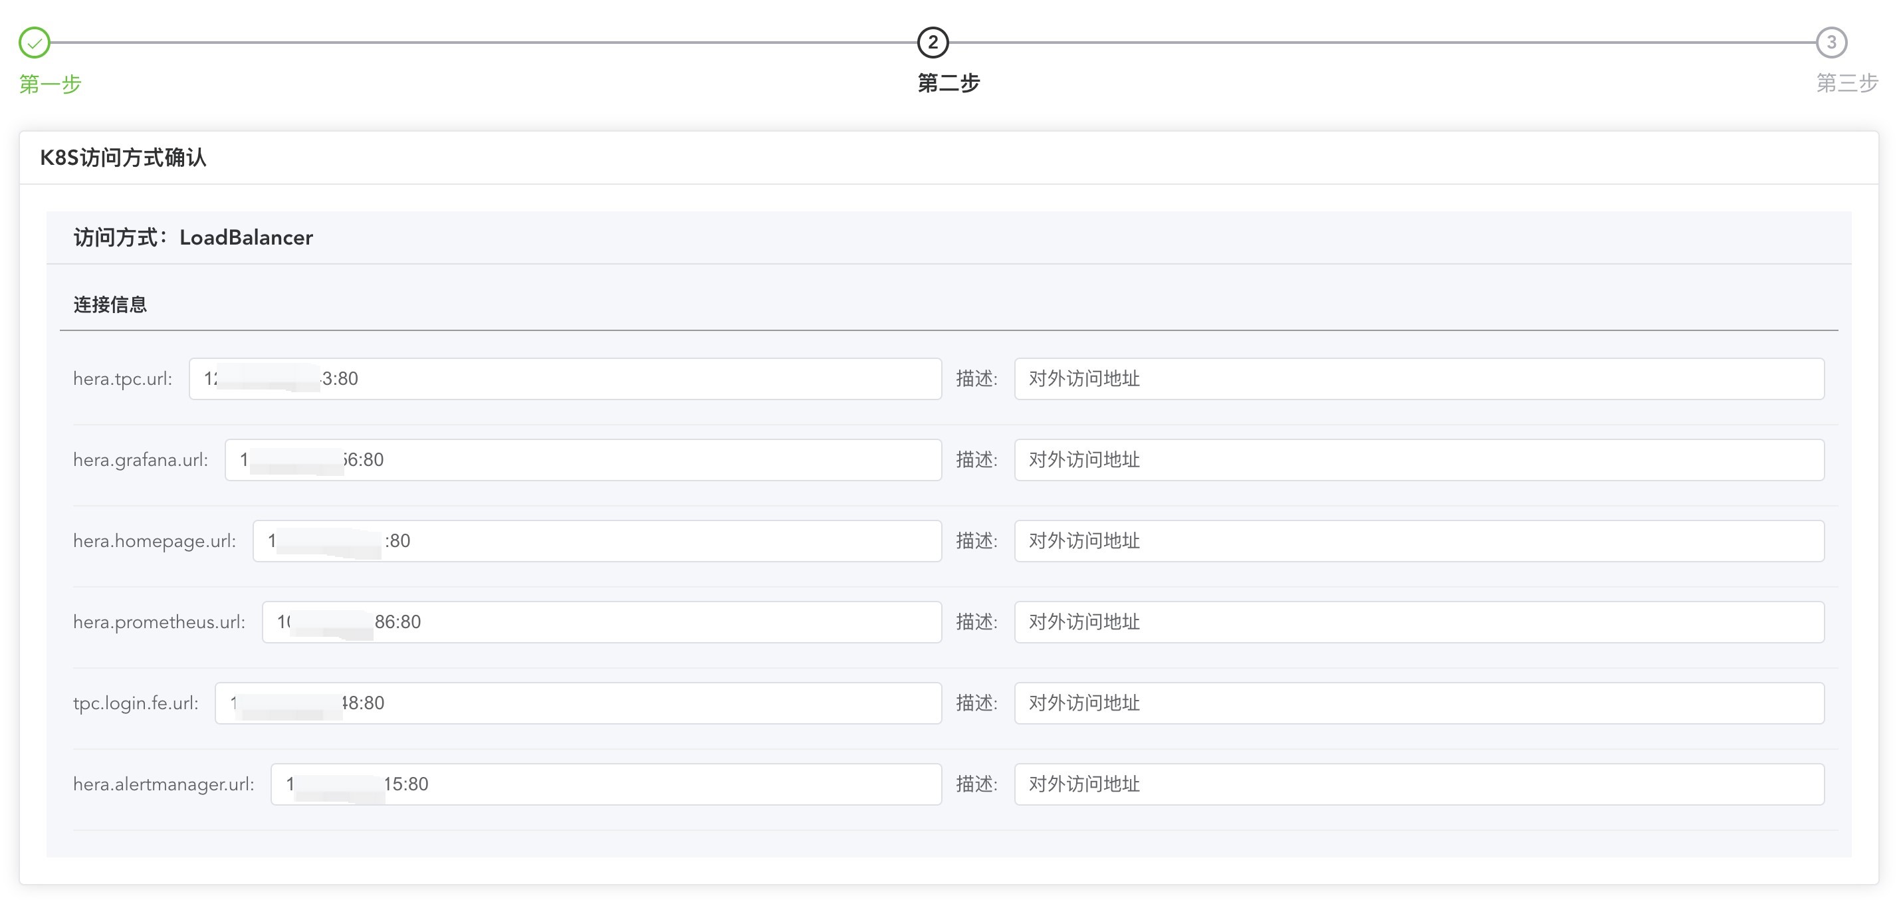This screenshot has width=1897, height=900.
Task: Click the 第三步 step label
Action: point(1847,82)
